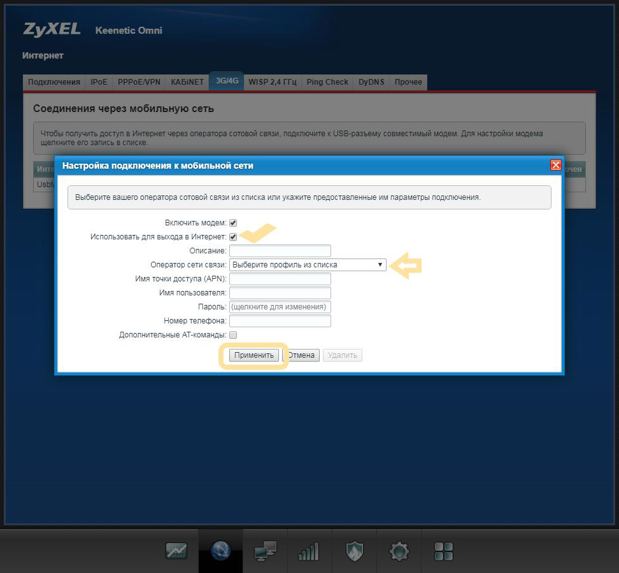
Task: Close the mobile network settings dialog
Action: (x=555, y=165)
